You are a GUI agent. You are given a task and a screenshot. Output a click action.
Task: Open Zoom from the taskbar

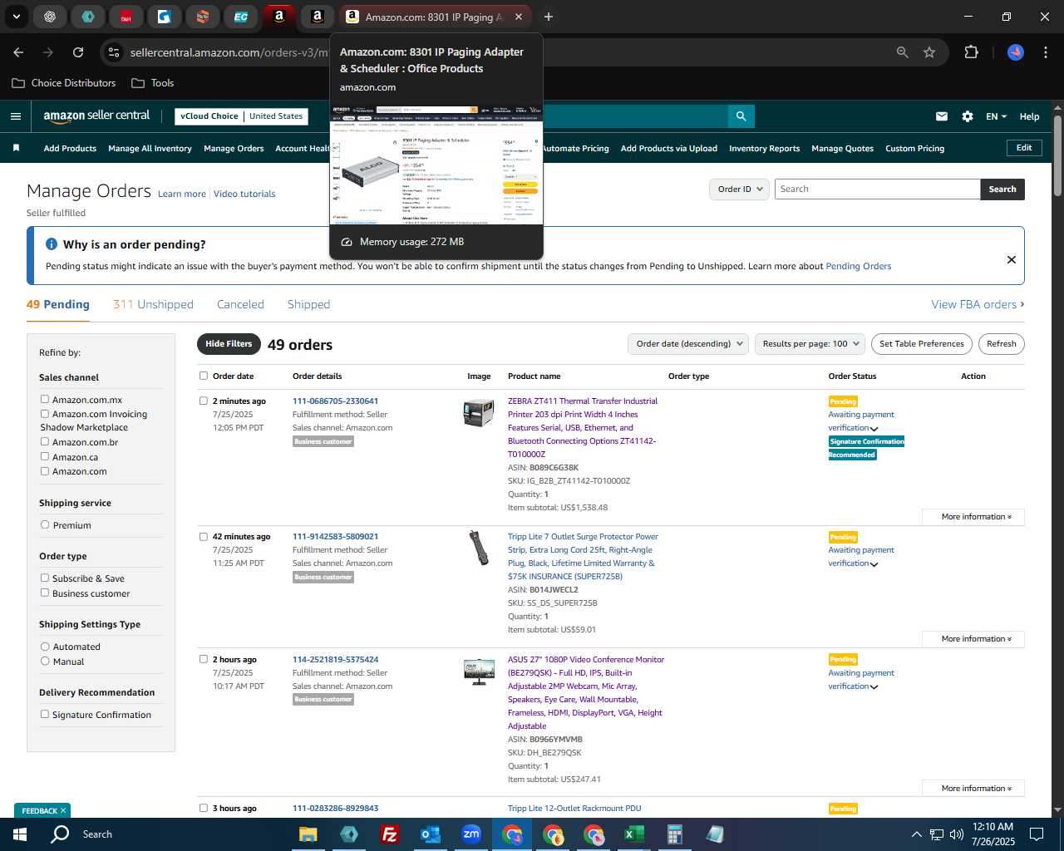coord(471,834)
